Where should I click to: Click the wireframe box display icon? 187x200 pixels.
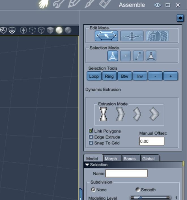[41, 30]
